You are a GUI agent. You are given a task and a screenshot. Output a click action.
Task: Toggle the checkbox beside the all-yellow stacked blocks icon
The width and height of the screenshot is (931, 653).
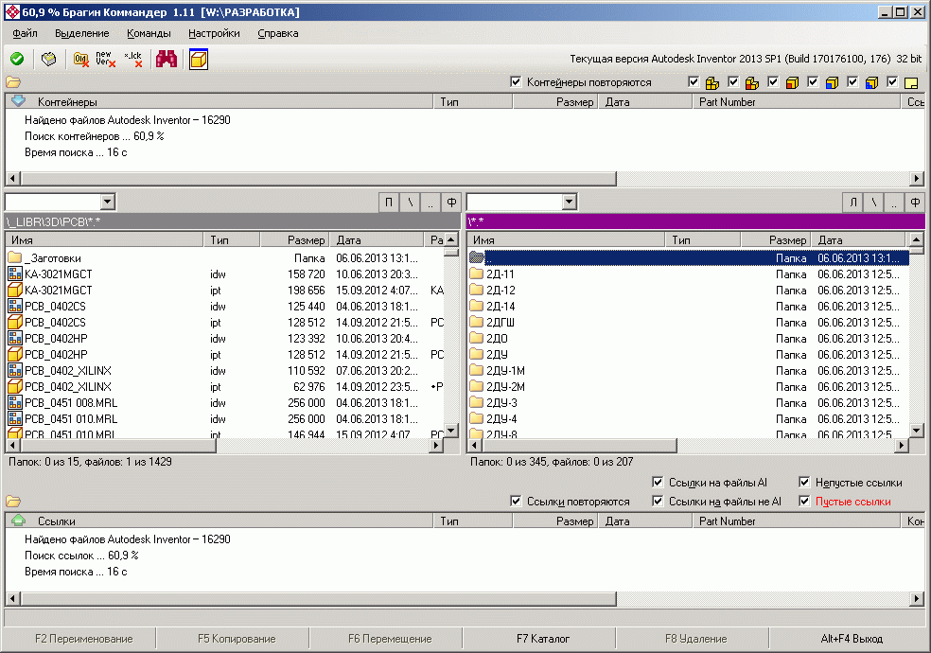694,82
